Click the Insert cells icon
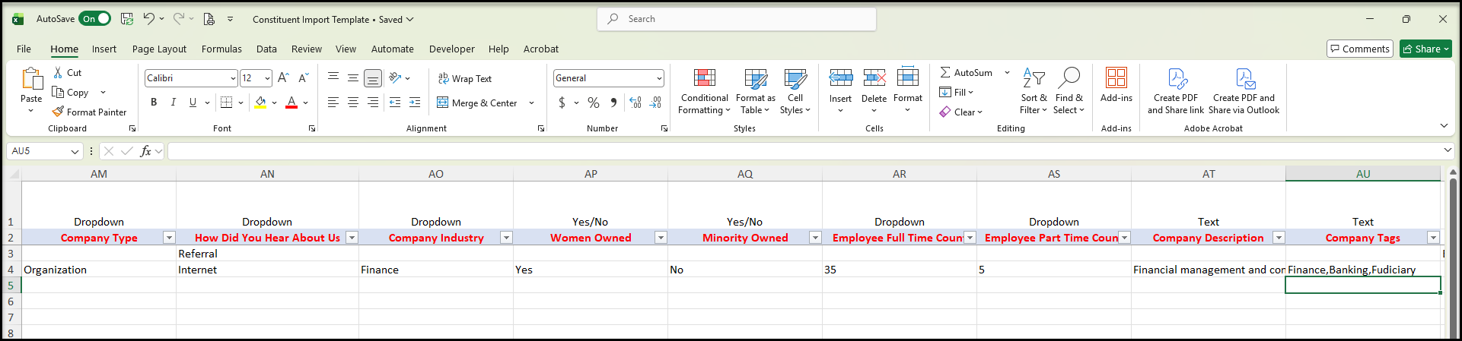The image size is (1462, 341). coord(840,77)
